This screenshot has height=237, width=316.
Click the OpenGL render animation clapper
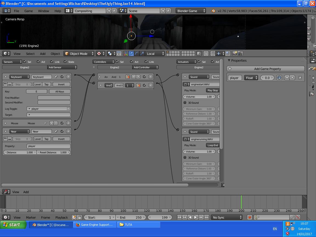pyautogui.click(x=240, y=53)
